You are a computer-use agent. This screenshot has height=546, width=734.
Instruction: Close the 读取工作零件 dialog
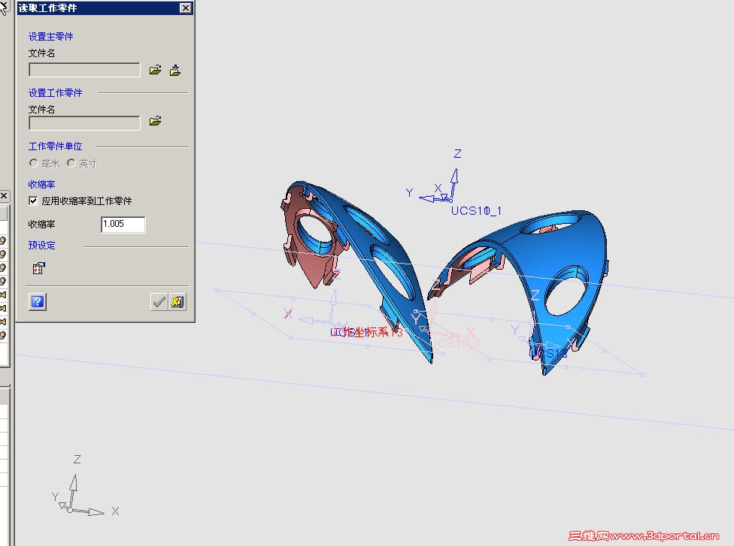tap(185, 8)
